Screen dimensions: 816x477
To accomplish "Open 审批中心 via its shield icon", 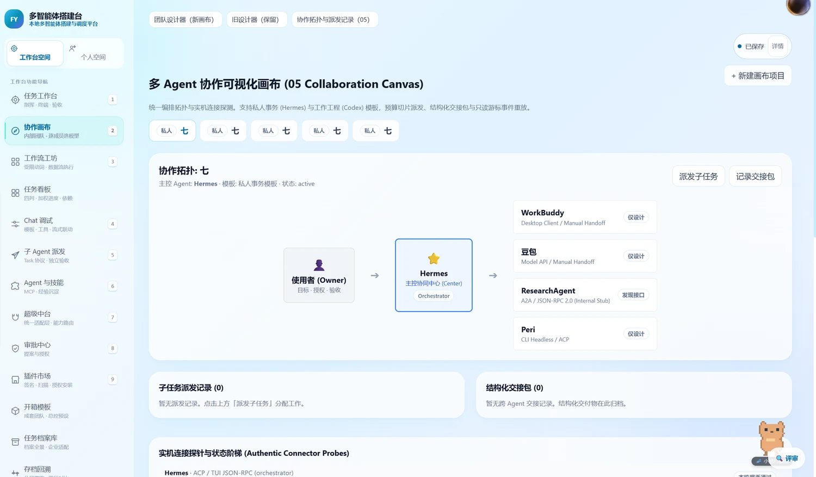I will click(x=15, y=348).
